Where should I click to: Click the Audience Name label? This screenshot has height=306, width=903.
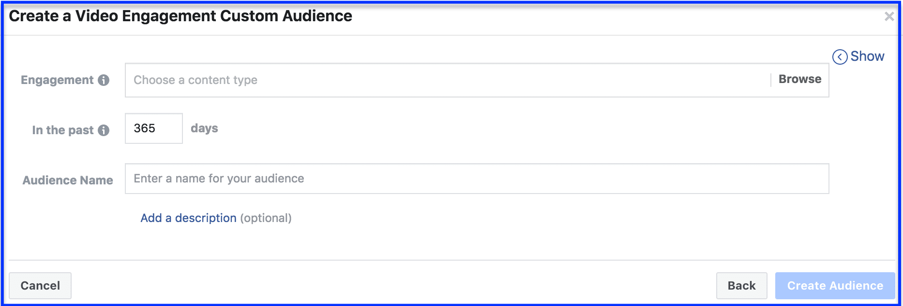pos(68,181)
